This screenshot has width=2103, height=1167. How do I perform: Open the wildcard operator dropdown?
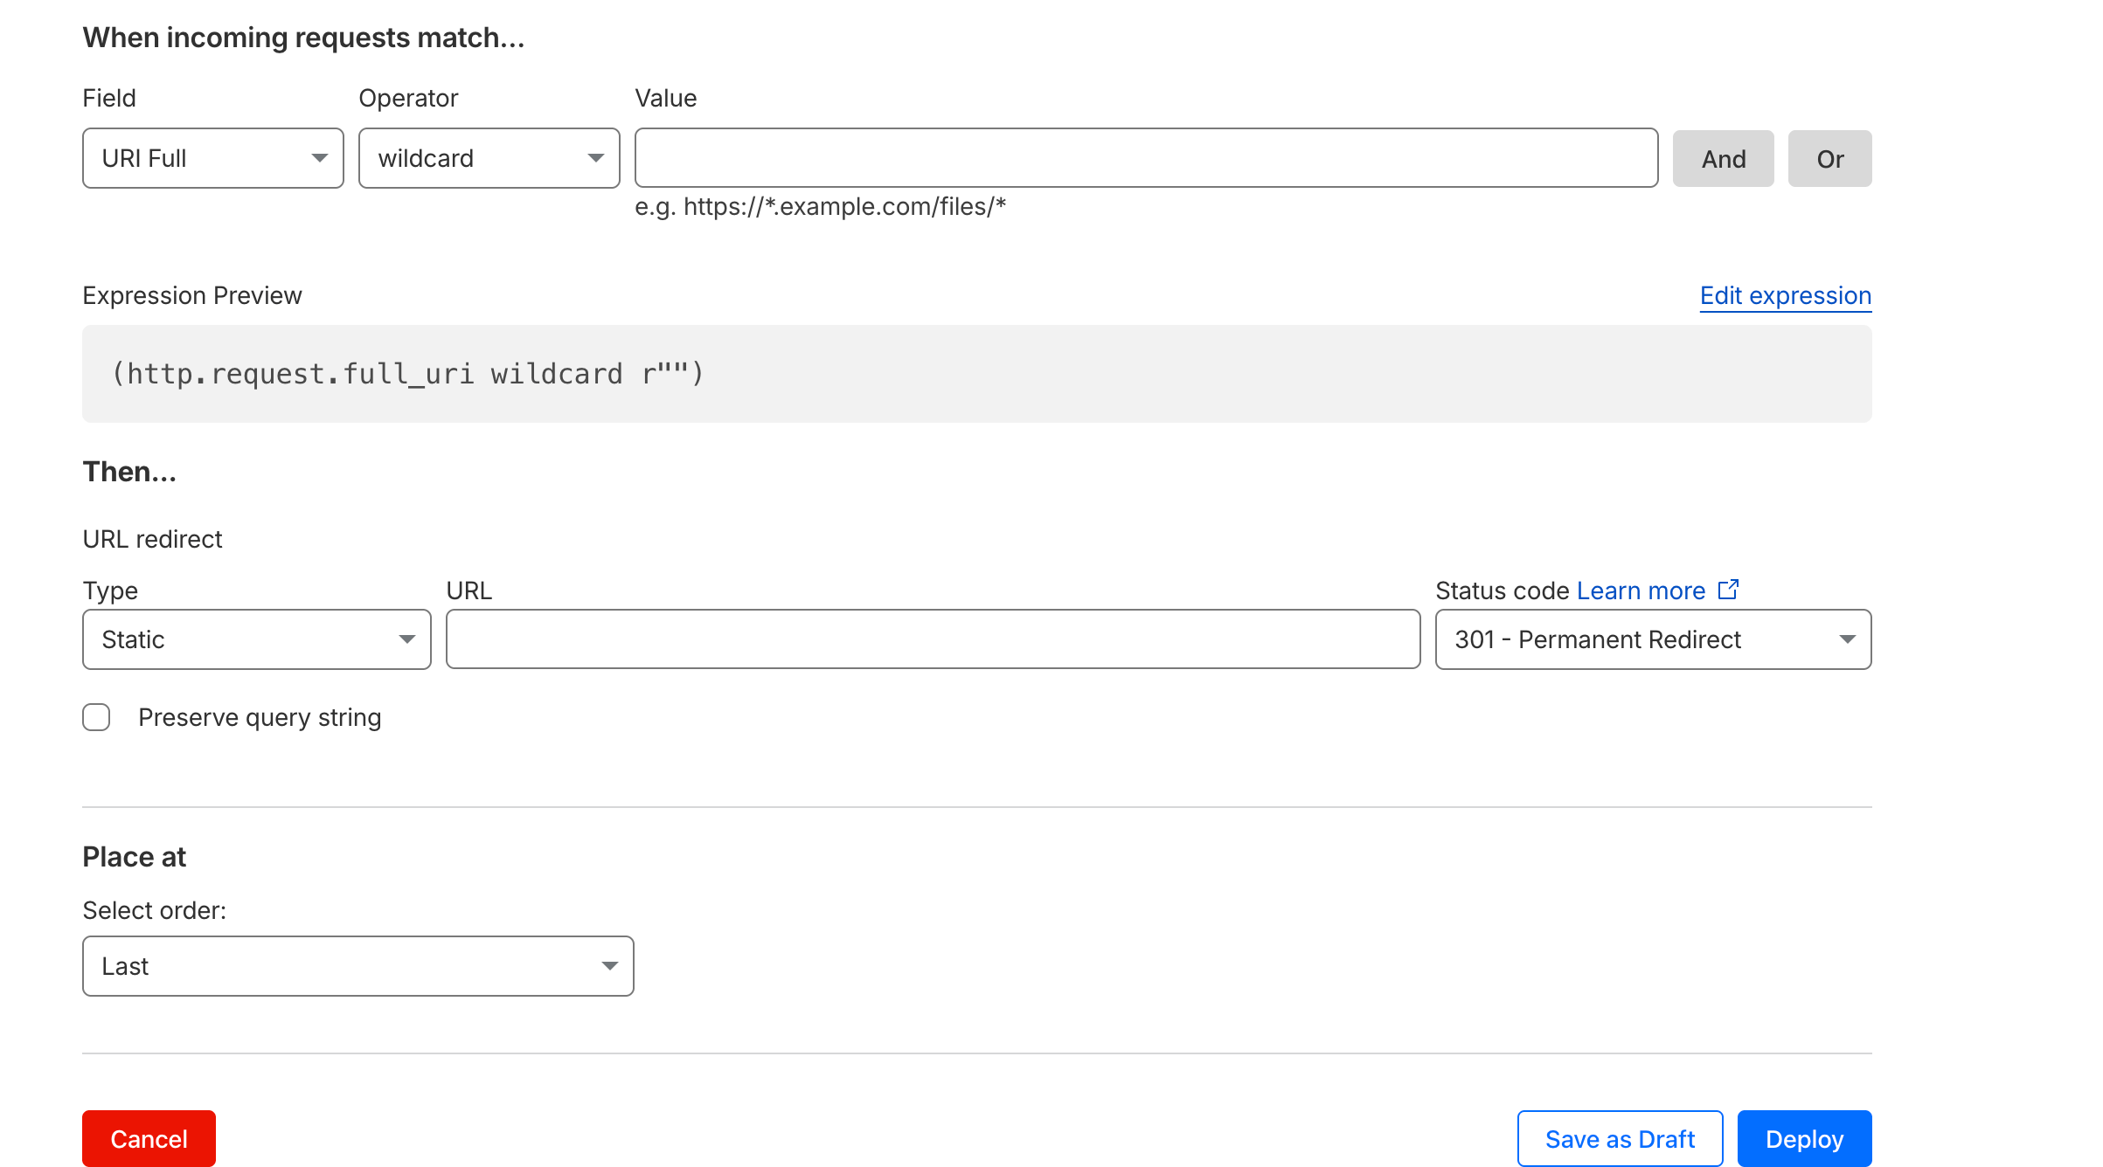(x=489, y=158)
